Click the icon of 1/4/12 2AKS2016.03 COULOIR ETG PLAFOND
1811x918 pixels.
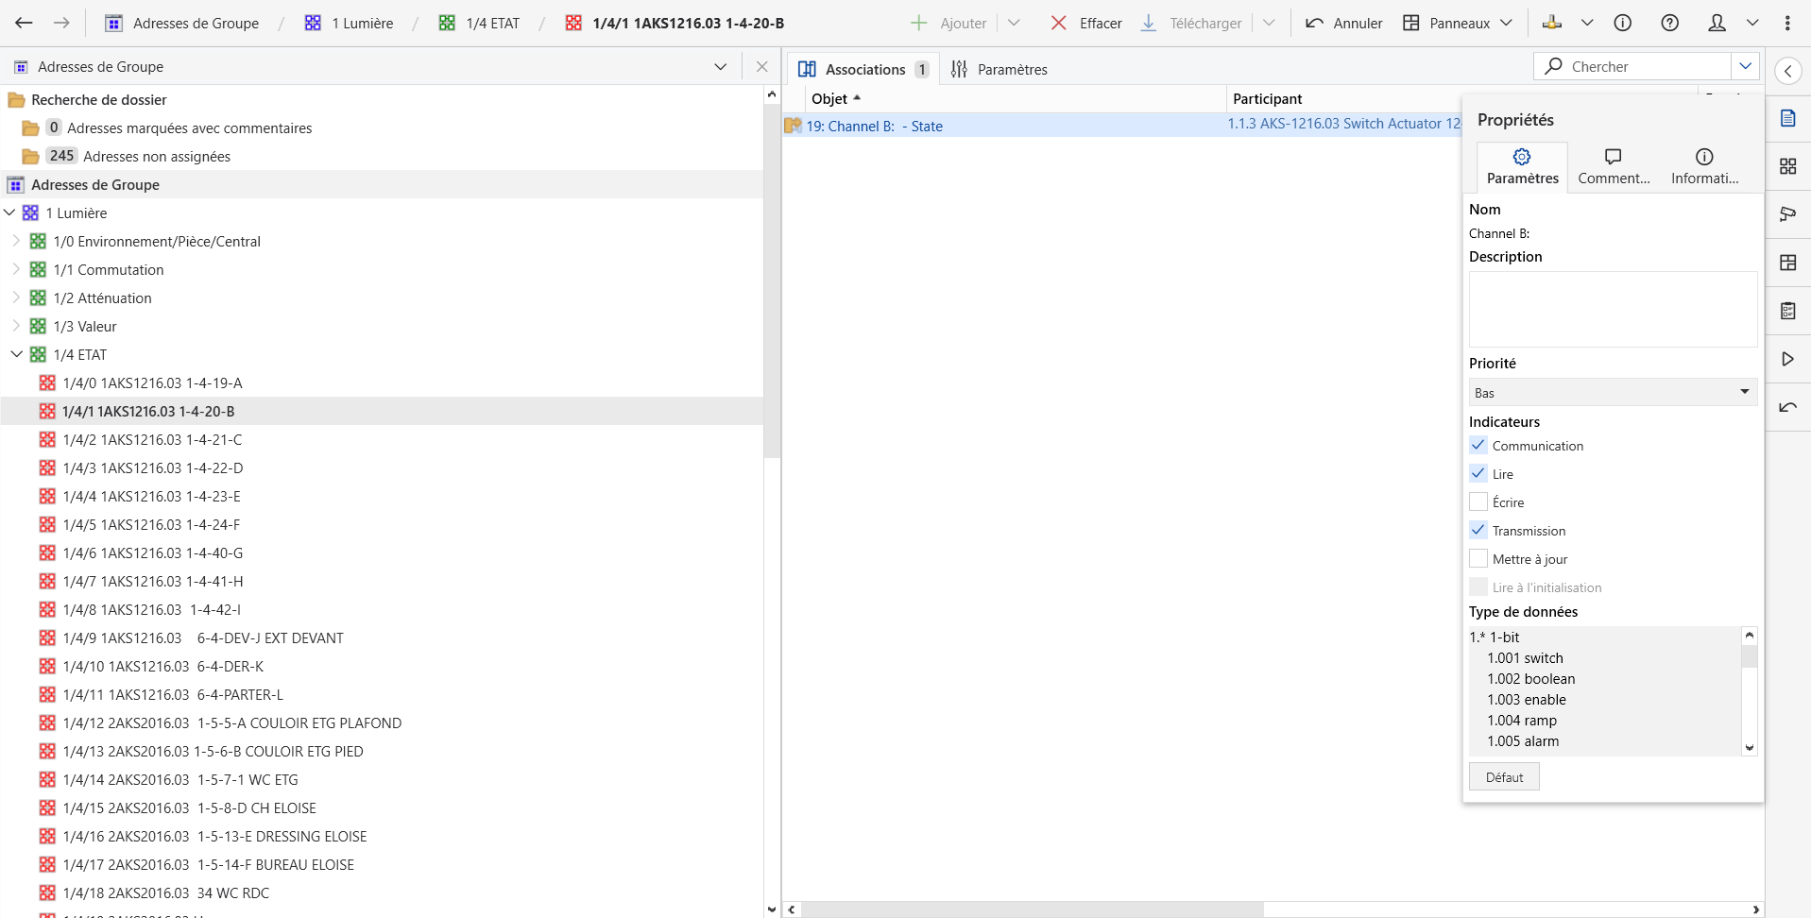pyautogui.click(x=47, y=722)
